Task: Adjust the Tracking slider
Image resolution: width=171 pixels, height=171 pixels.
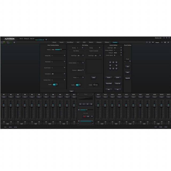Action: (x=61, y=49)
